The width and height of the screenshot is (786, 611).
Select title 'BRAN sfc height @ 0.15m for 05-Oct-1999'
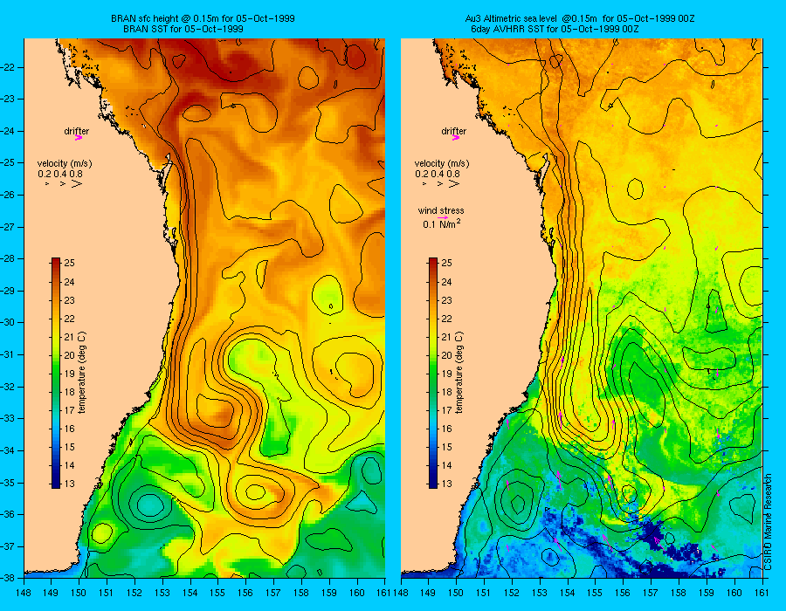click(x=203, y=18)
